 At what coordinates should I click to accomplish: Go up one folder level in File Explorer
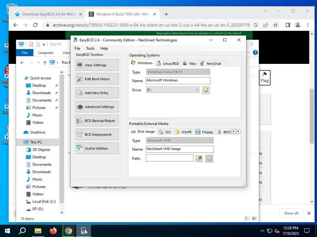[45, 63]
